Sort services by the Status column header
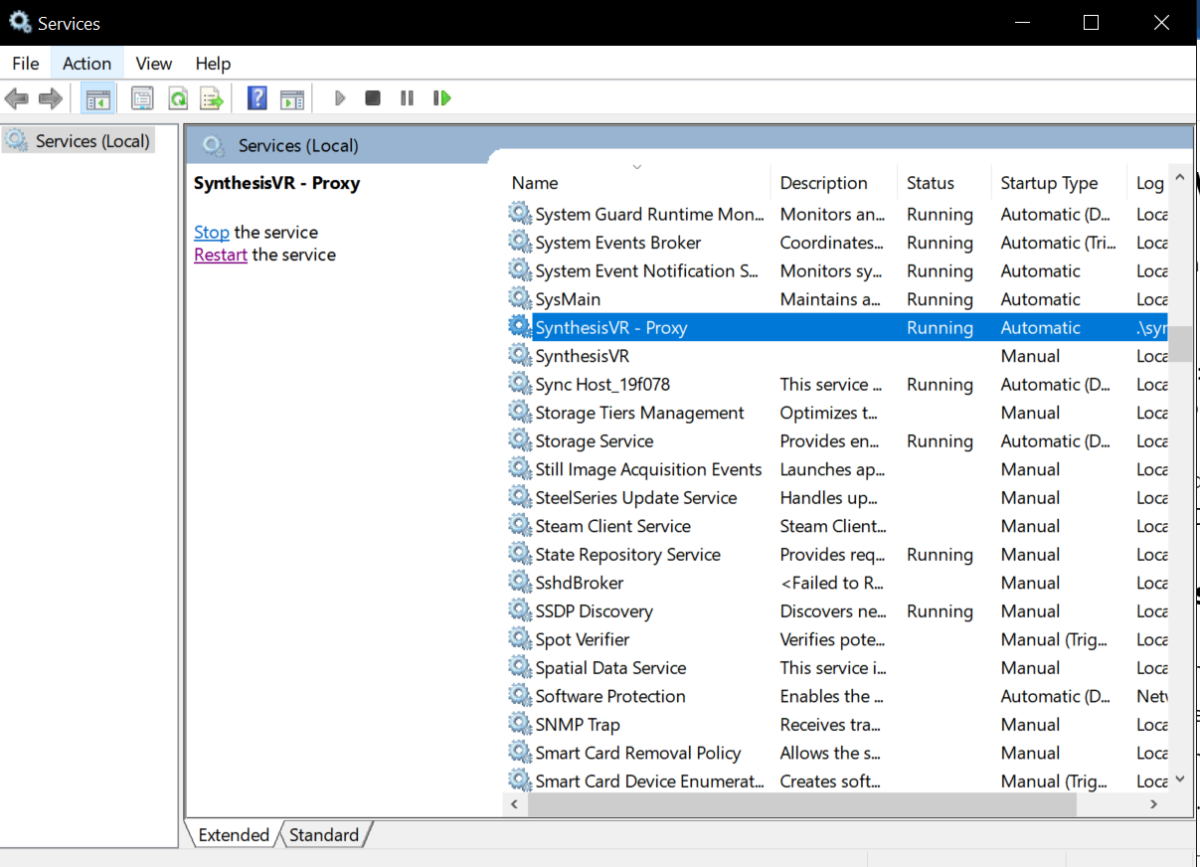1200x867 pixels. [x=930, y=183]
